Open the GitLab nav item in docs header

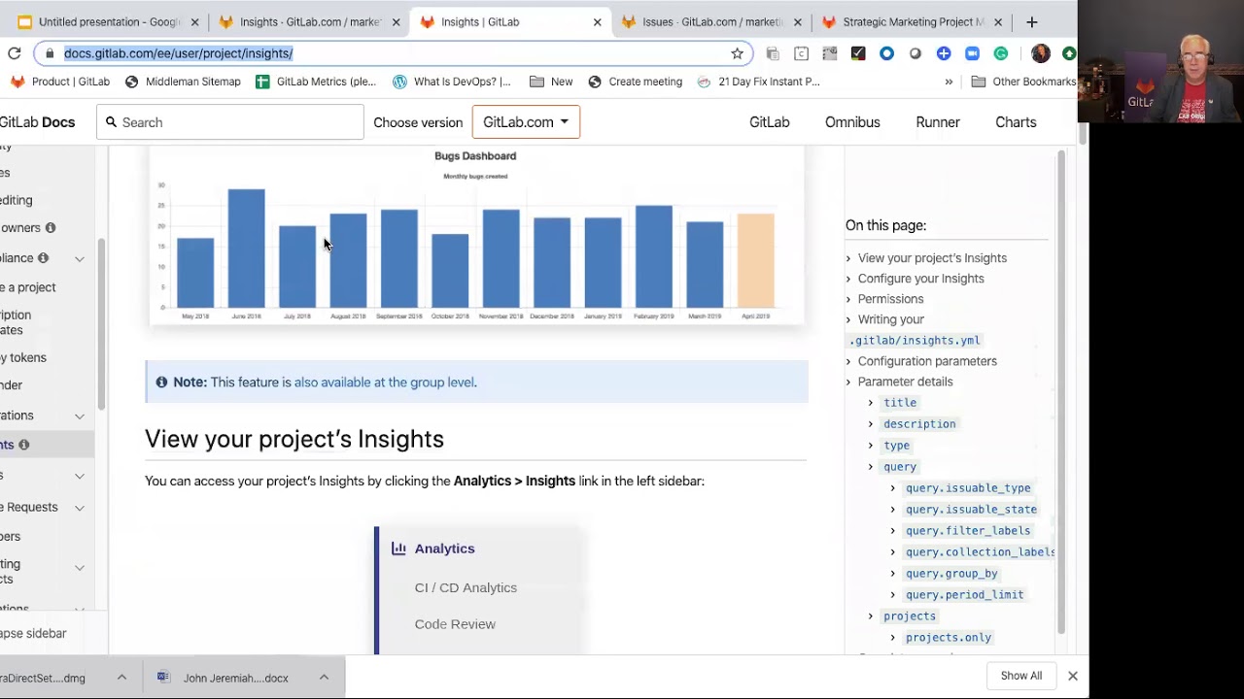point(769,122)
